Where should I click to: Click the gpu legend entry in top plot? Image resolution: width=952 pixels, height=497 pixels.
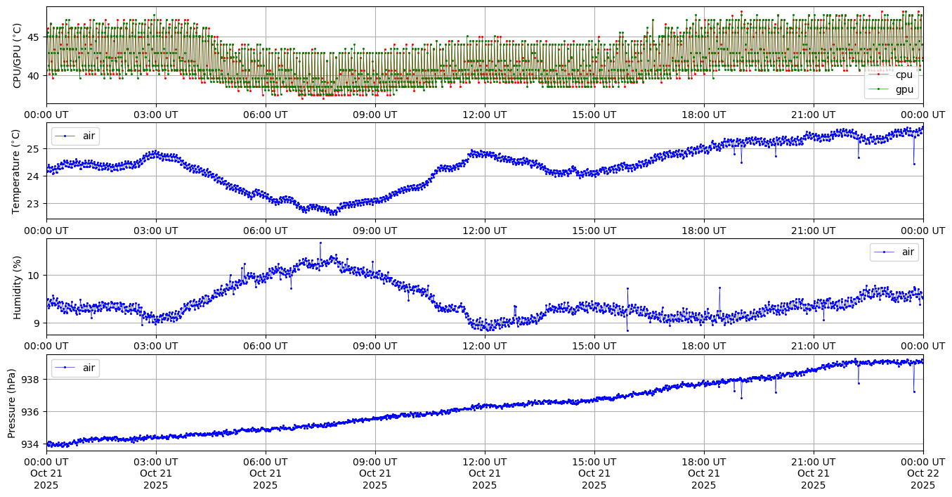904,89
